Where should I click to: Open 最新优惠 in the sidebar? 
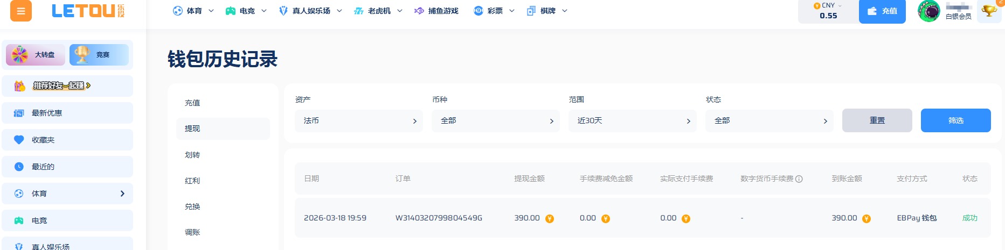pyautogui.click(x=67, y=113)
